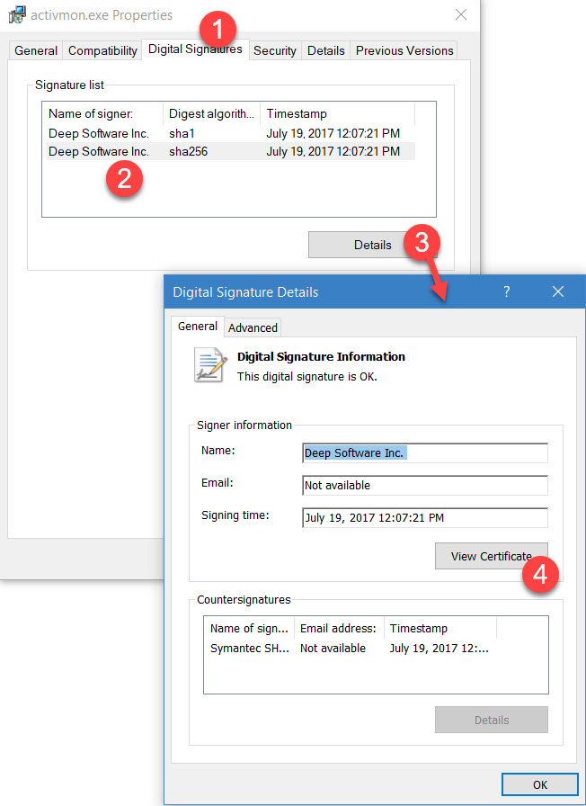Image resolution: width=586 pixels, height=806 pixels.
Task: Click the signer Name field
Action: click(x=425, y=452)
